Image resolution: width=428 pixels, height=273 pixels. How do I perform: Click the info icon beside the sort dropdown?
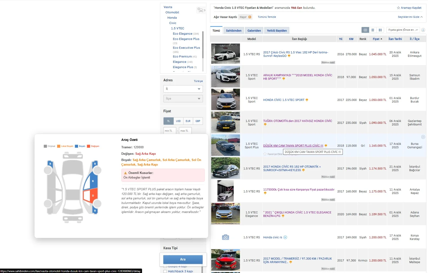423,30
